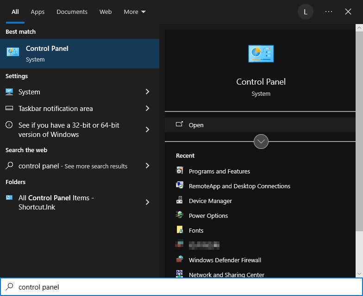
Task: Expand All Control Panel Items shortcut arrow
Action: coord(147,203)
